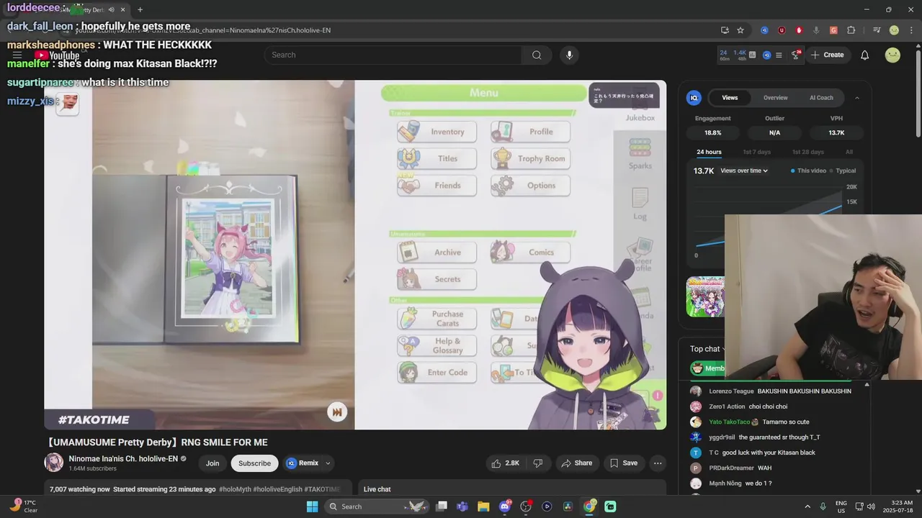Click the vidIQ trophy icon with badge
This screenshot has width=922, height=518.
795,55
